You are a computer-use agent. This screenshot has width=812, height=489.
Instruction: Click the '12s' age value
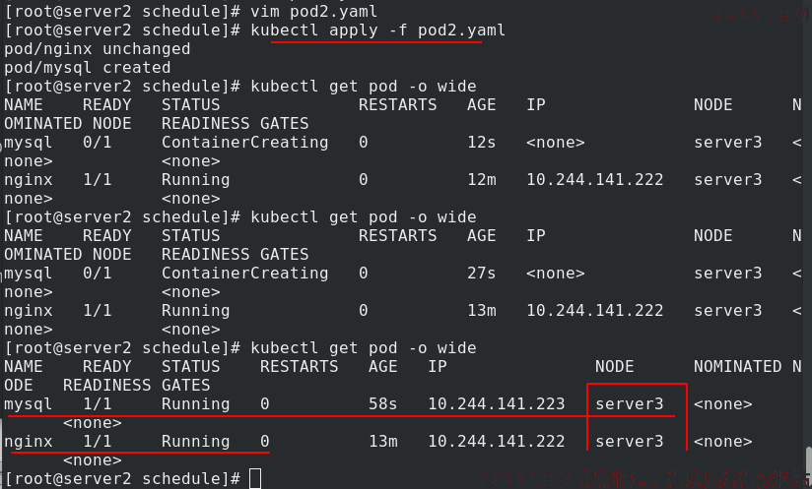(481, 143)
